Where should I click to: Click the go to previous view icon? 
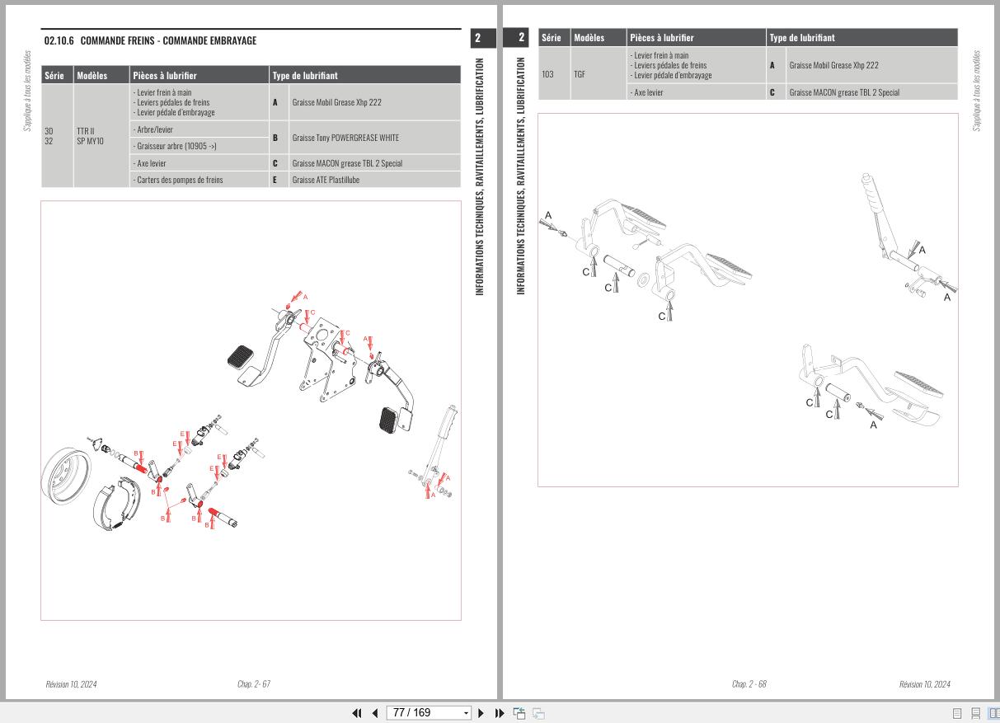coord(519,713)
